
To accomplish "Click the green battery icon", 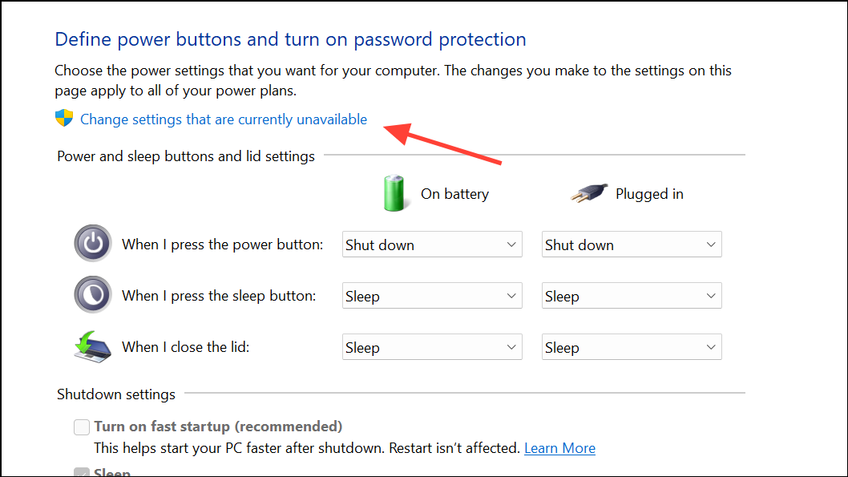I will click(394, 193).
